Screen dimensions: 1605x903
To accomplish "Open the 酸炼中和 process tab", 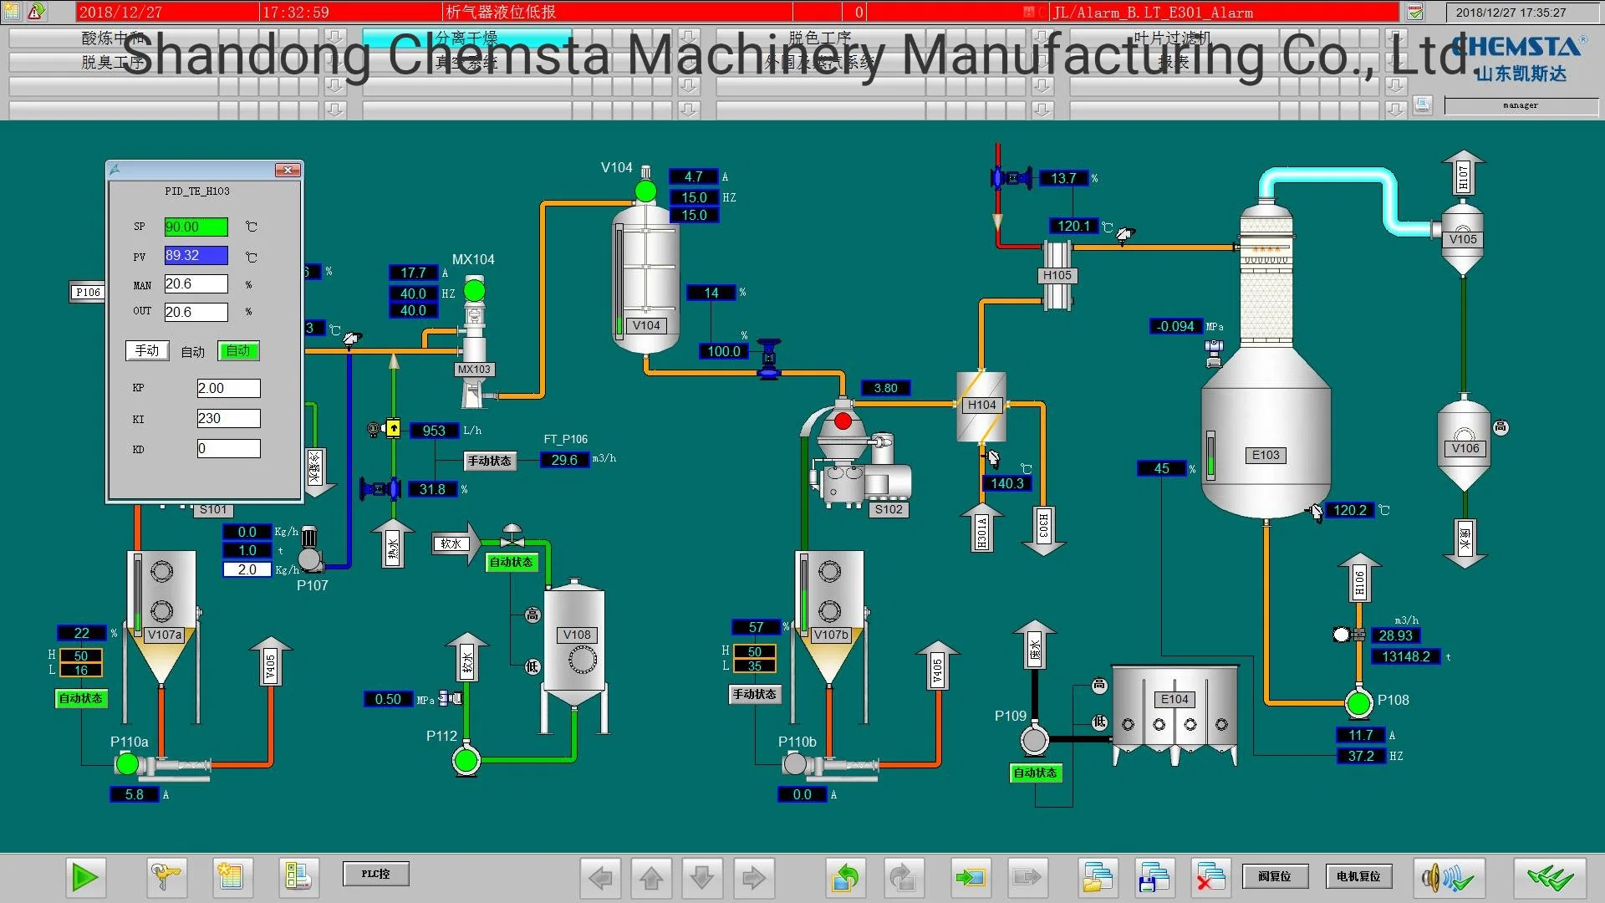I will click(x=113, y=38).
